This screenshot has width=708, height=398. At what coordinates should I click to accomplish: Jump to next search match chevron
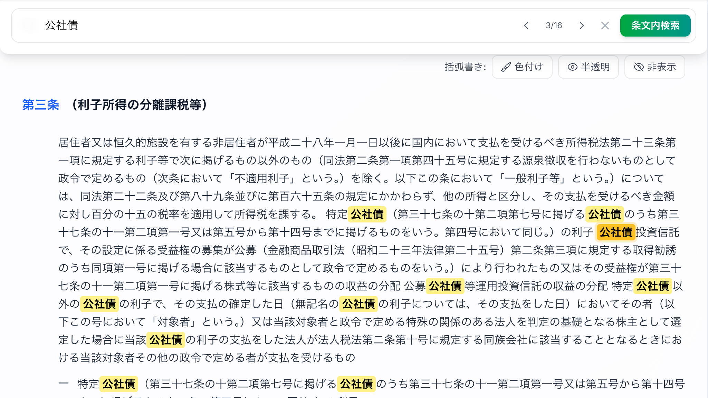coord(582,26)
